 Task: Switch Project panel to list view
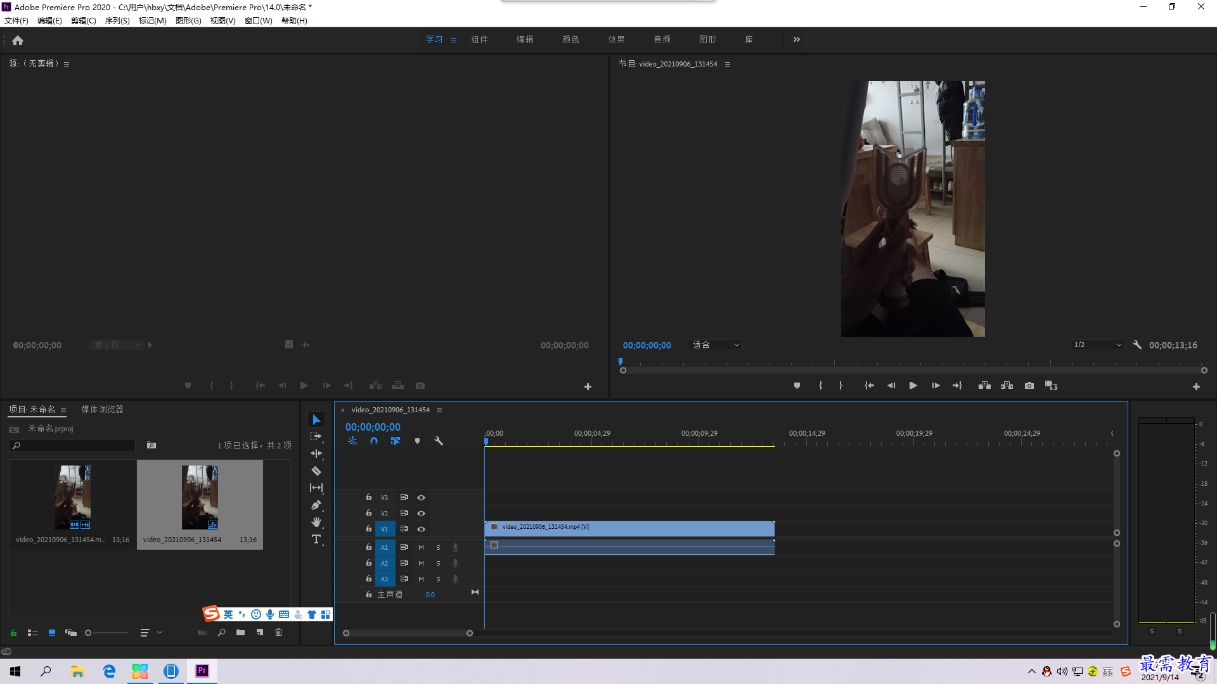[x=33, y=633]
